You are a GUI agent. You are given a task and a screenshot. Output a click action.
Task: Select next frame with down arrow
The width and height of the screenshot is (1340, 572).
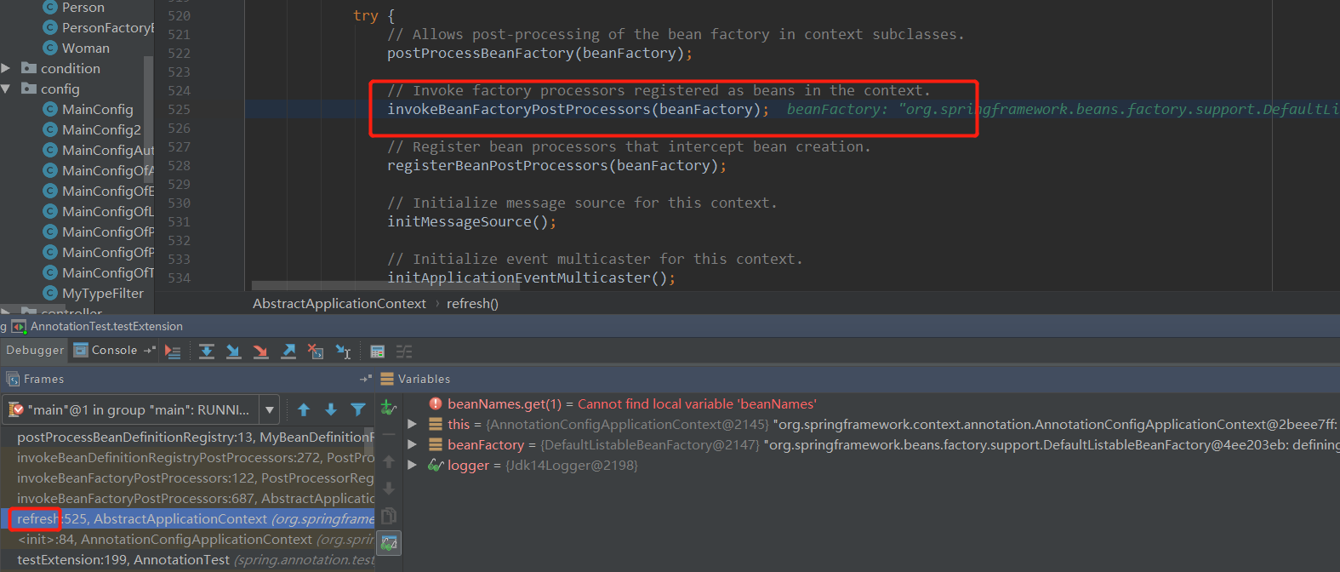(x=331, y=409)
